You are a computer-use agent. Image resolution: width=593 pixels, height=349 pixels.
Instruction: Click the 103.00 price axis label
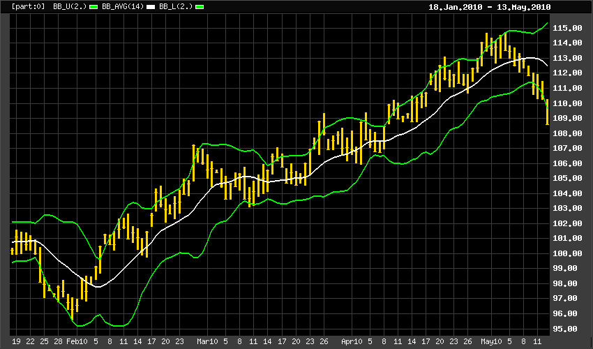pos(567,209)
